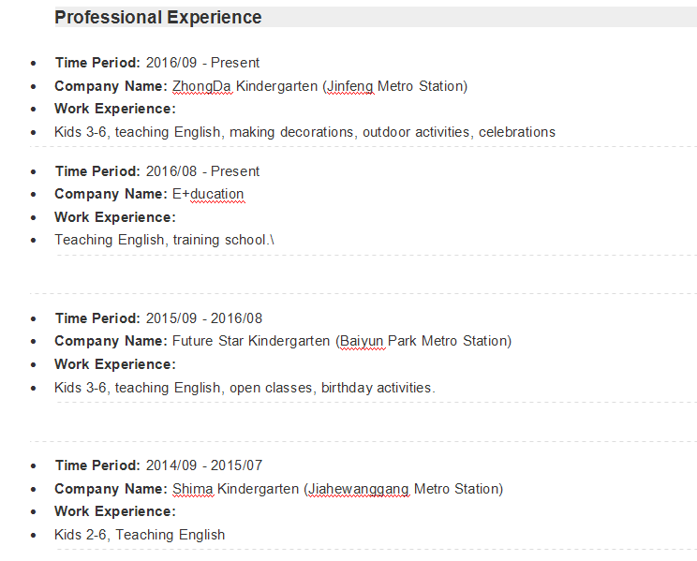The height and width of the screenshot is (561, 697).
Task: Click the underlined word Jiahewanggang
Action: point(359,489)
